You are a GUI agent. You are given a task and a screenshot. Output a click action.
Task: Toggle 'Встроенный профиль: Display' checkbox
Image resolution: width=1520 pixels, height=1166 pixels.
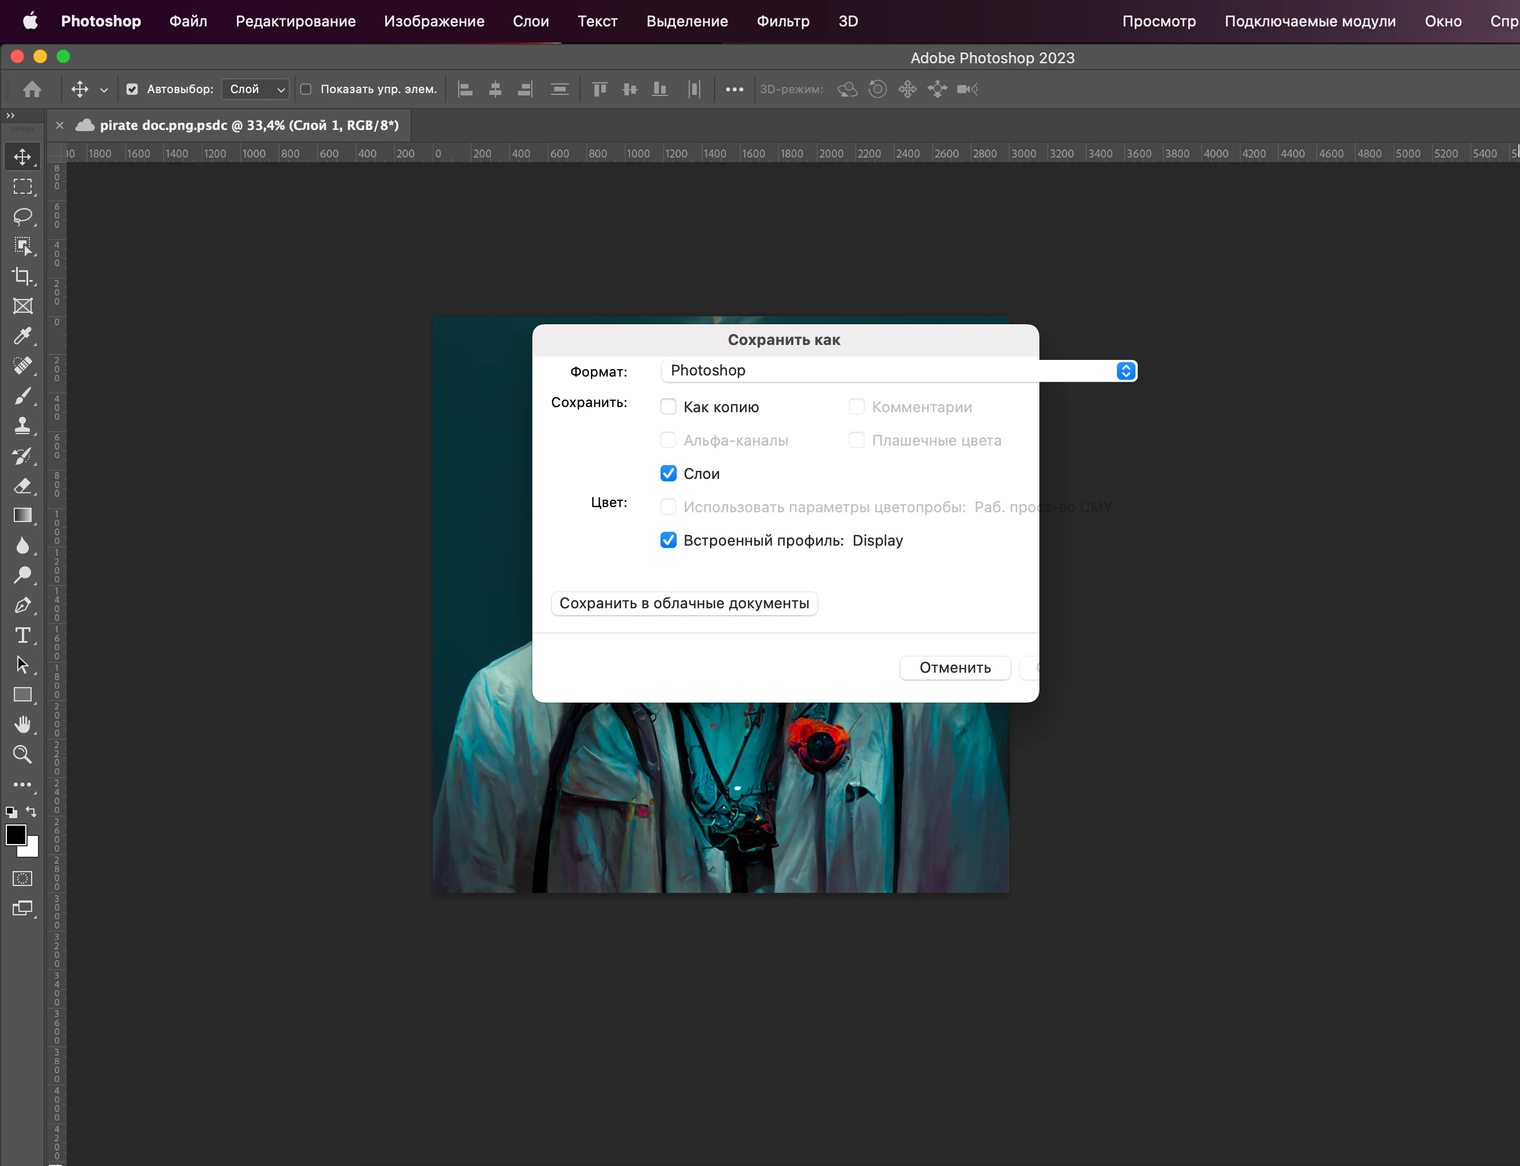coord(667,540)
